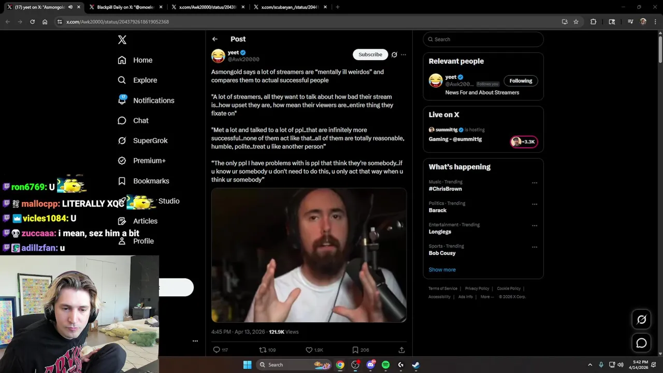
Task: Open Discord from the taskbar
Action: pos(370,365)
